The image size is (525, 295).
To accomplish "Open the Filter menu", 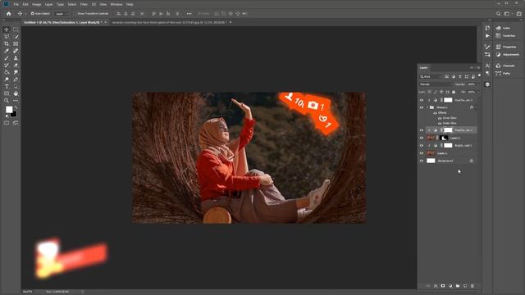I will tap(84, 4).
